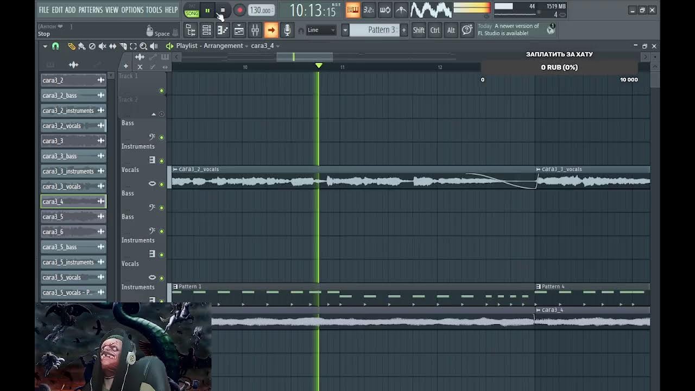Click the waveform icon on the cara3_4 picker row
The height and width of the screenshot is (391, 695).
(101, 201)
